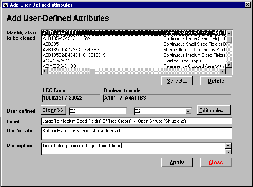Click the red Close button
The width and height of the screenshot is (253, 187).
click(216, 162)
